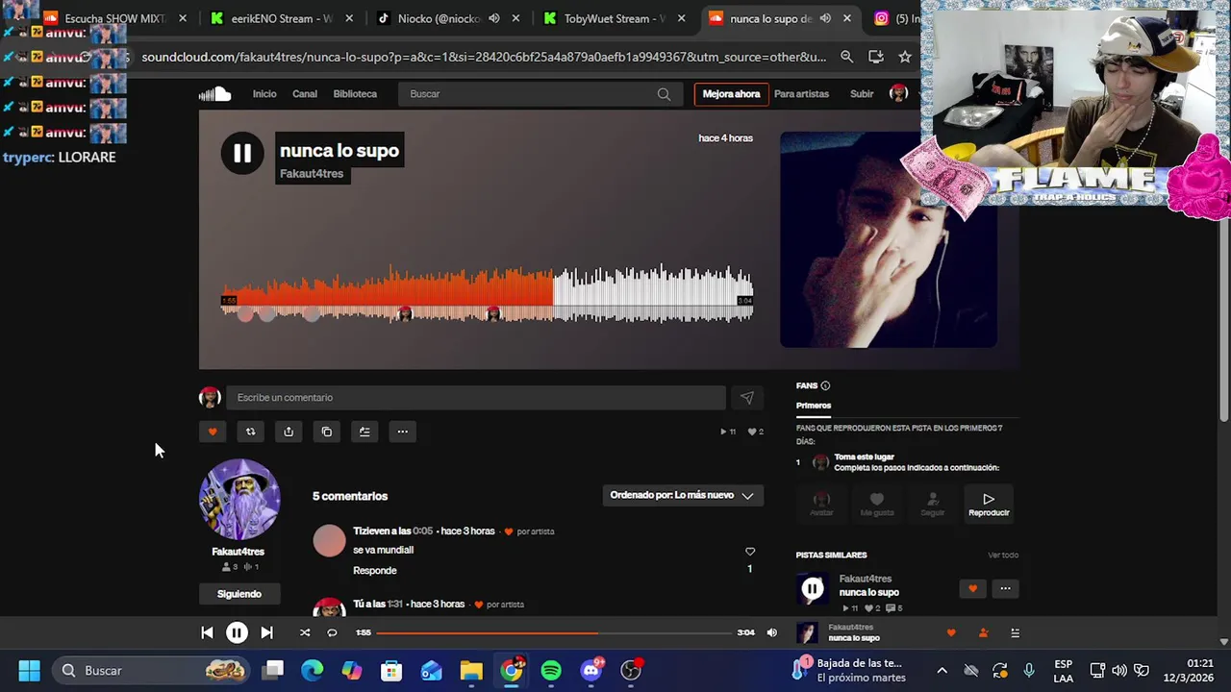Toggle the Siguiendo follow button
Image resolution: width=1231 pixels, height=692 pixels.
[x=239, y=594]
